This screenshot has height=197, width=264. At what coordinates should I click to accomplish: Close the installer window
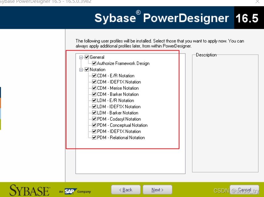258,2
